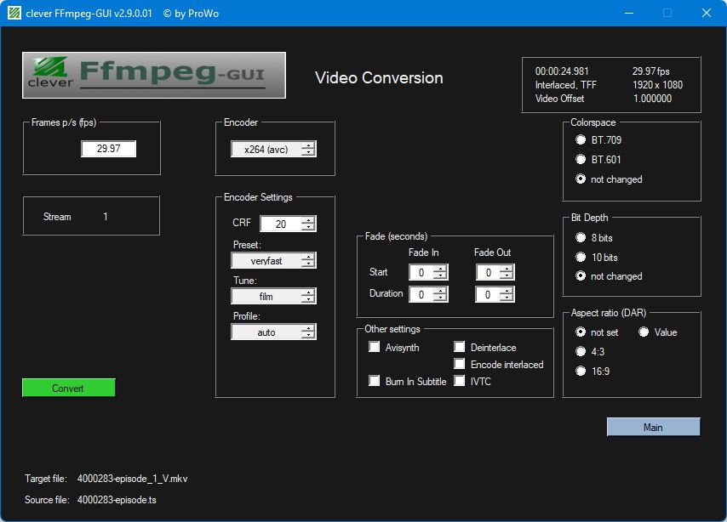The width and height of the screenshot is (727, 522).
Task: Click the Video Offset value 1.000000
Action: tap(652, 98)
